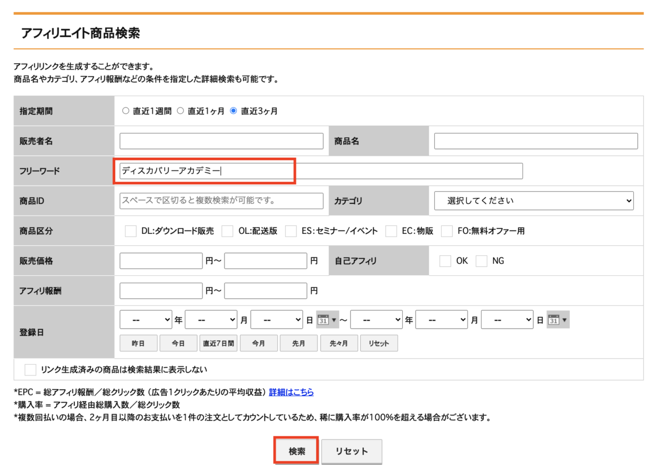Image resolution: width=648 pixels, height=465 pixels.
Task: Open the 詳細はこちら link
Action: 291,392
